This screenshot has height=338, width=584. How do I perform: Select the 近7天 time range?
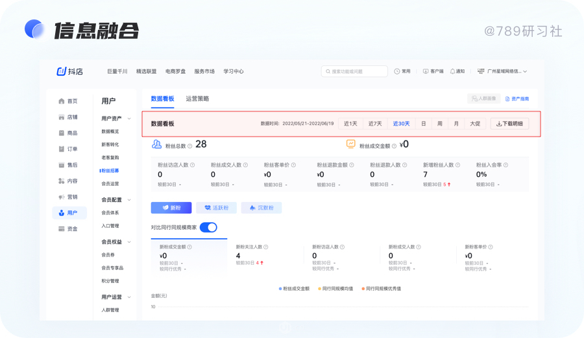pyautogui.click(x=375, y=124)
